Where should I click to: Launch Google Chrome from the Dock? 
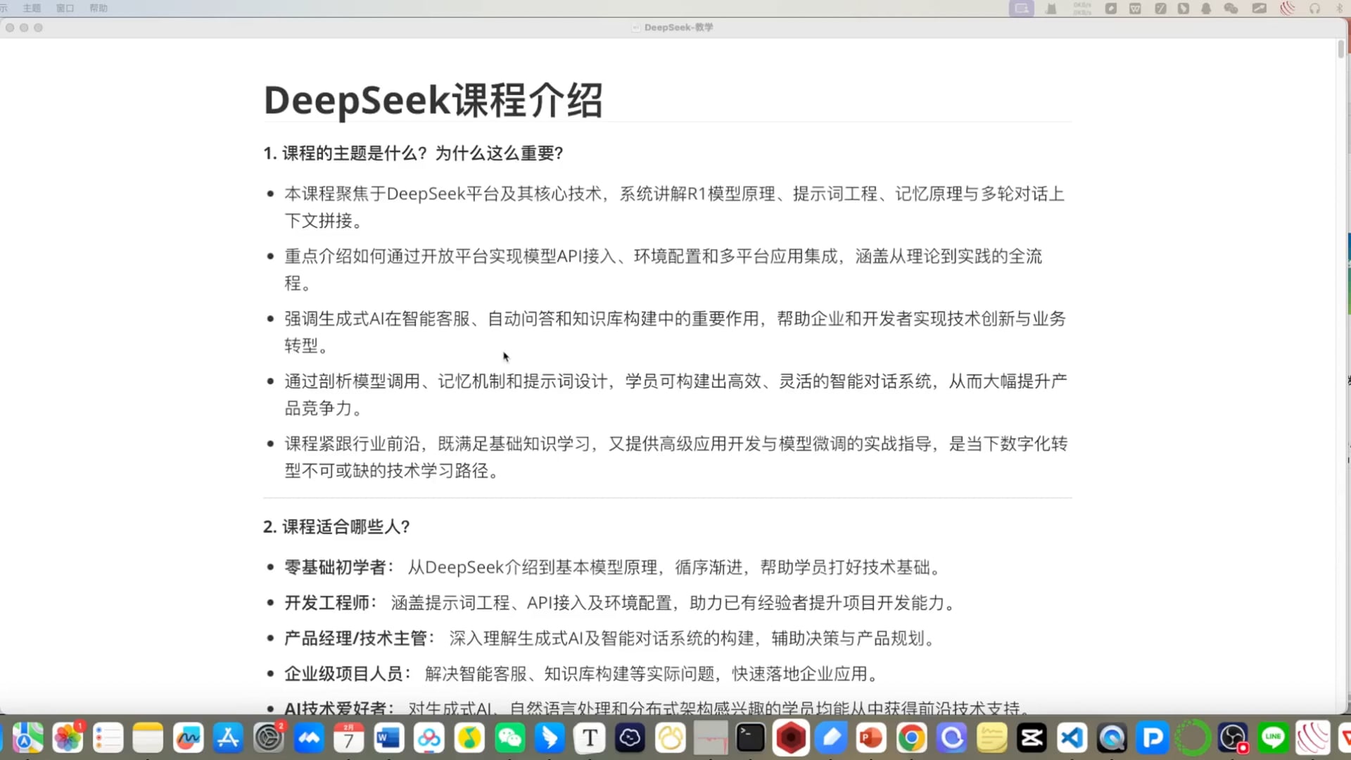(911, 739)
